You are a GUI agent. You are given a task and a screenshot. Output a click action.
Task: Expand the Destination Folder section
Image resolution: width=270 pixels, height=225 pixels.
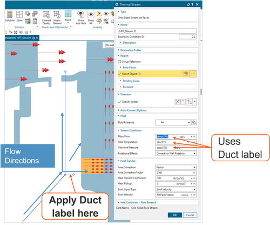coord(118,50)
